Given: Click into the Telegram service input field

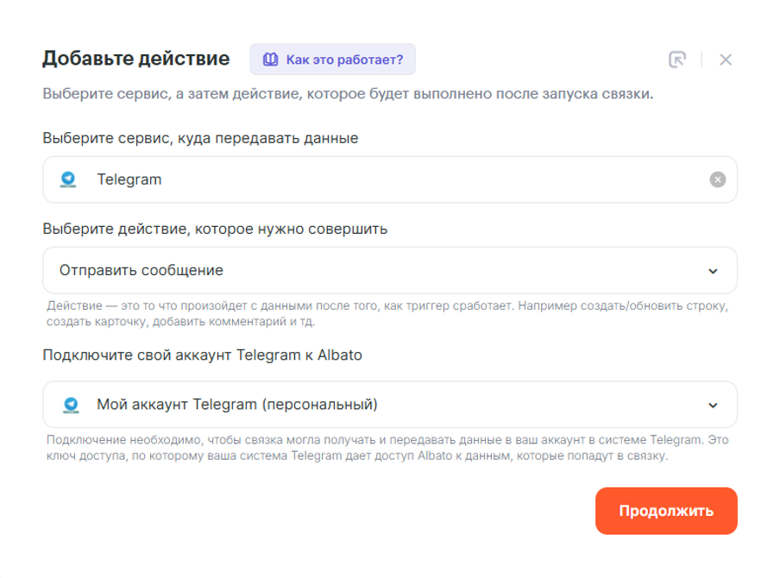Looking at the screenshot, I should tap(389, 179).
